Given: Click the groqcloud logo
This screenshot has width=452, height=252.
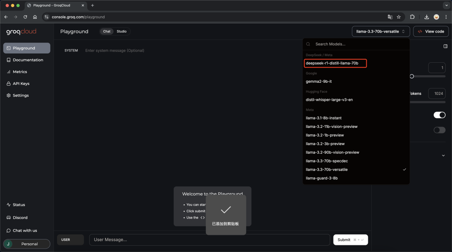Looking at the screenshot, I should pos(21,31).
